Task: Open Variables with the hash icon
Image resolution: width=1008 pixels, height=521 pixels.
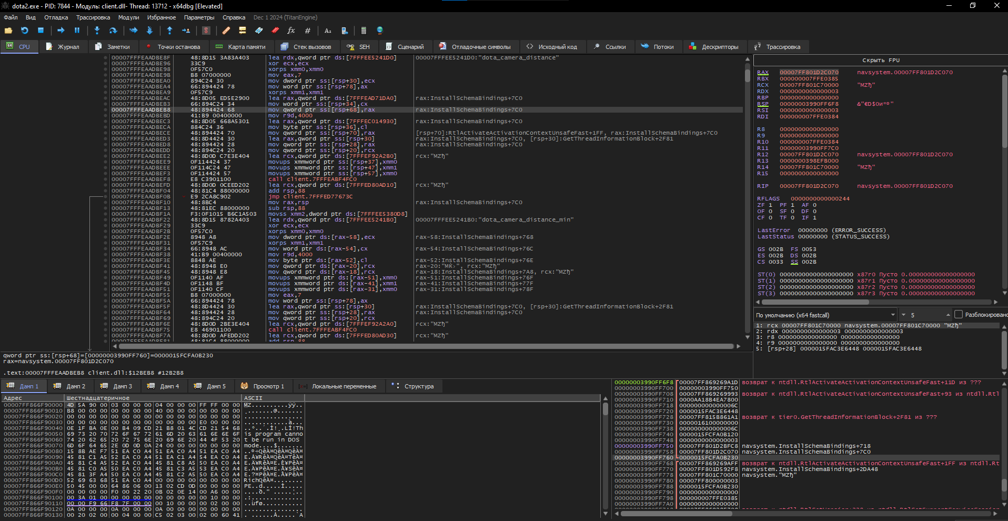Action: click(308, 31)
